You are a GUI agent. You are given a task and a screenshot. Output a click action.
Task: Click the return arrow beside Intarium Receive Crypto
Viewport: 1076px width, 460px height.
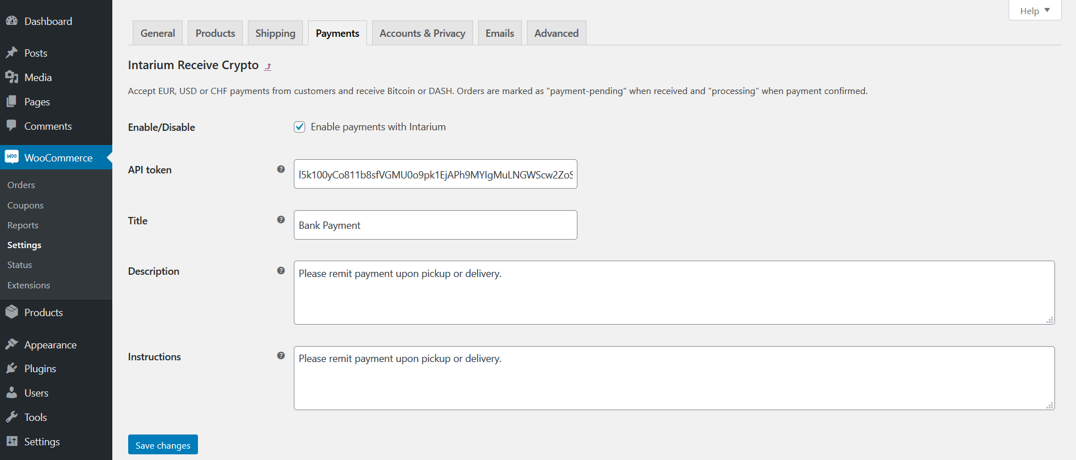pos(268,66)
